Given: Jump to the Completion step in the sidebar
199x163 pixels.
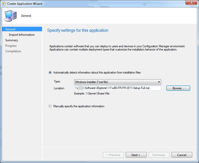Looking at the screenshot, I should point(13,51).
